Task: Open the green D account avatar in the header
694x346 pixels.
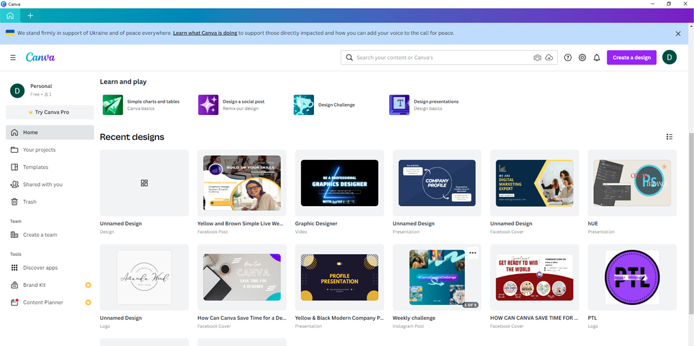Action: pyautogui.click(x=669, y=57)
